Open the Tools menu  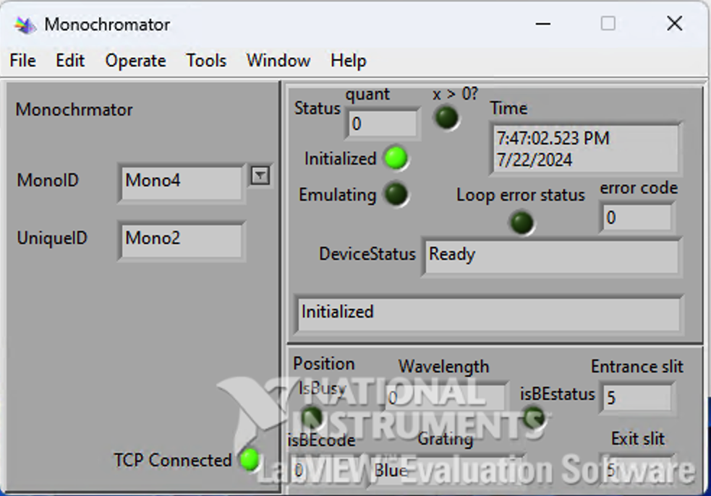coord(206,61)
